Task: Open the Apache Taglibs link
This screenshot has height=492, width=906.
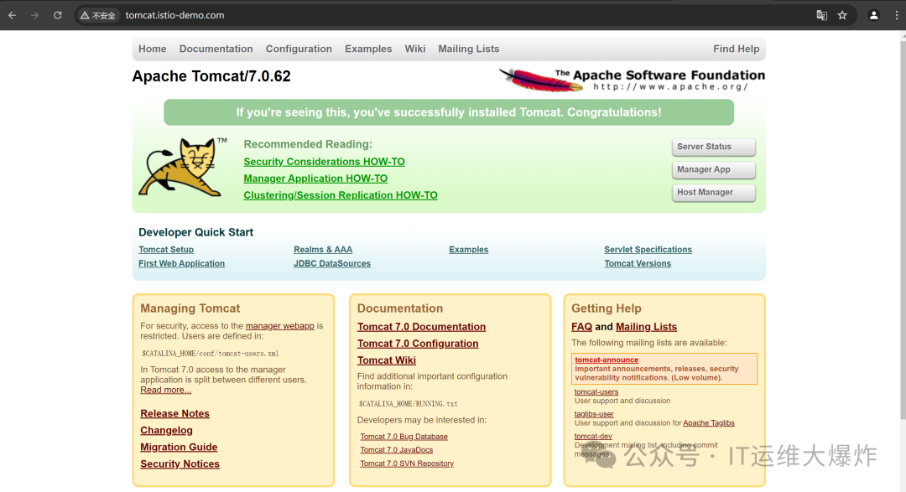Action: pos(708,422)
